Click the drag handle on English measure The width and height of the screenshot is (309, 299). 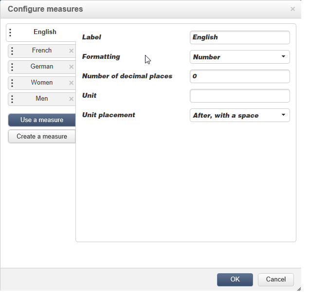coord(11,33)
